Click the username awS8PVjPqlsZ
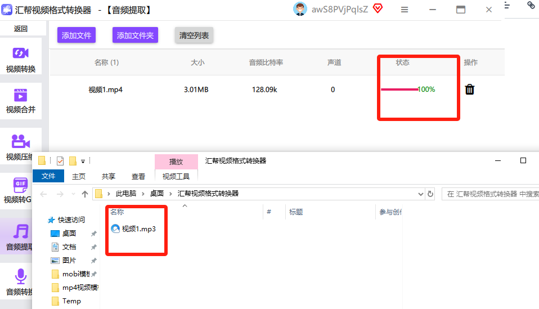This screenshot has height=309, width=539. click(x=340, y=9)
